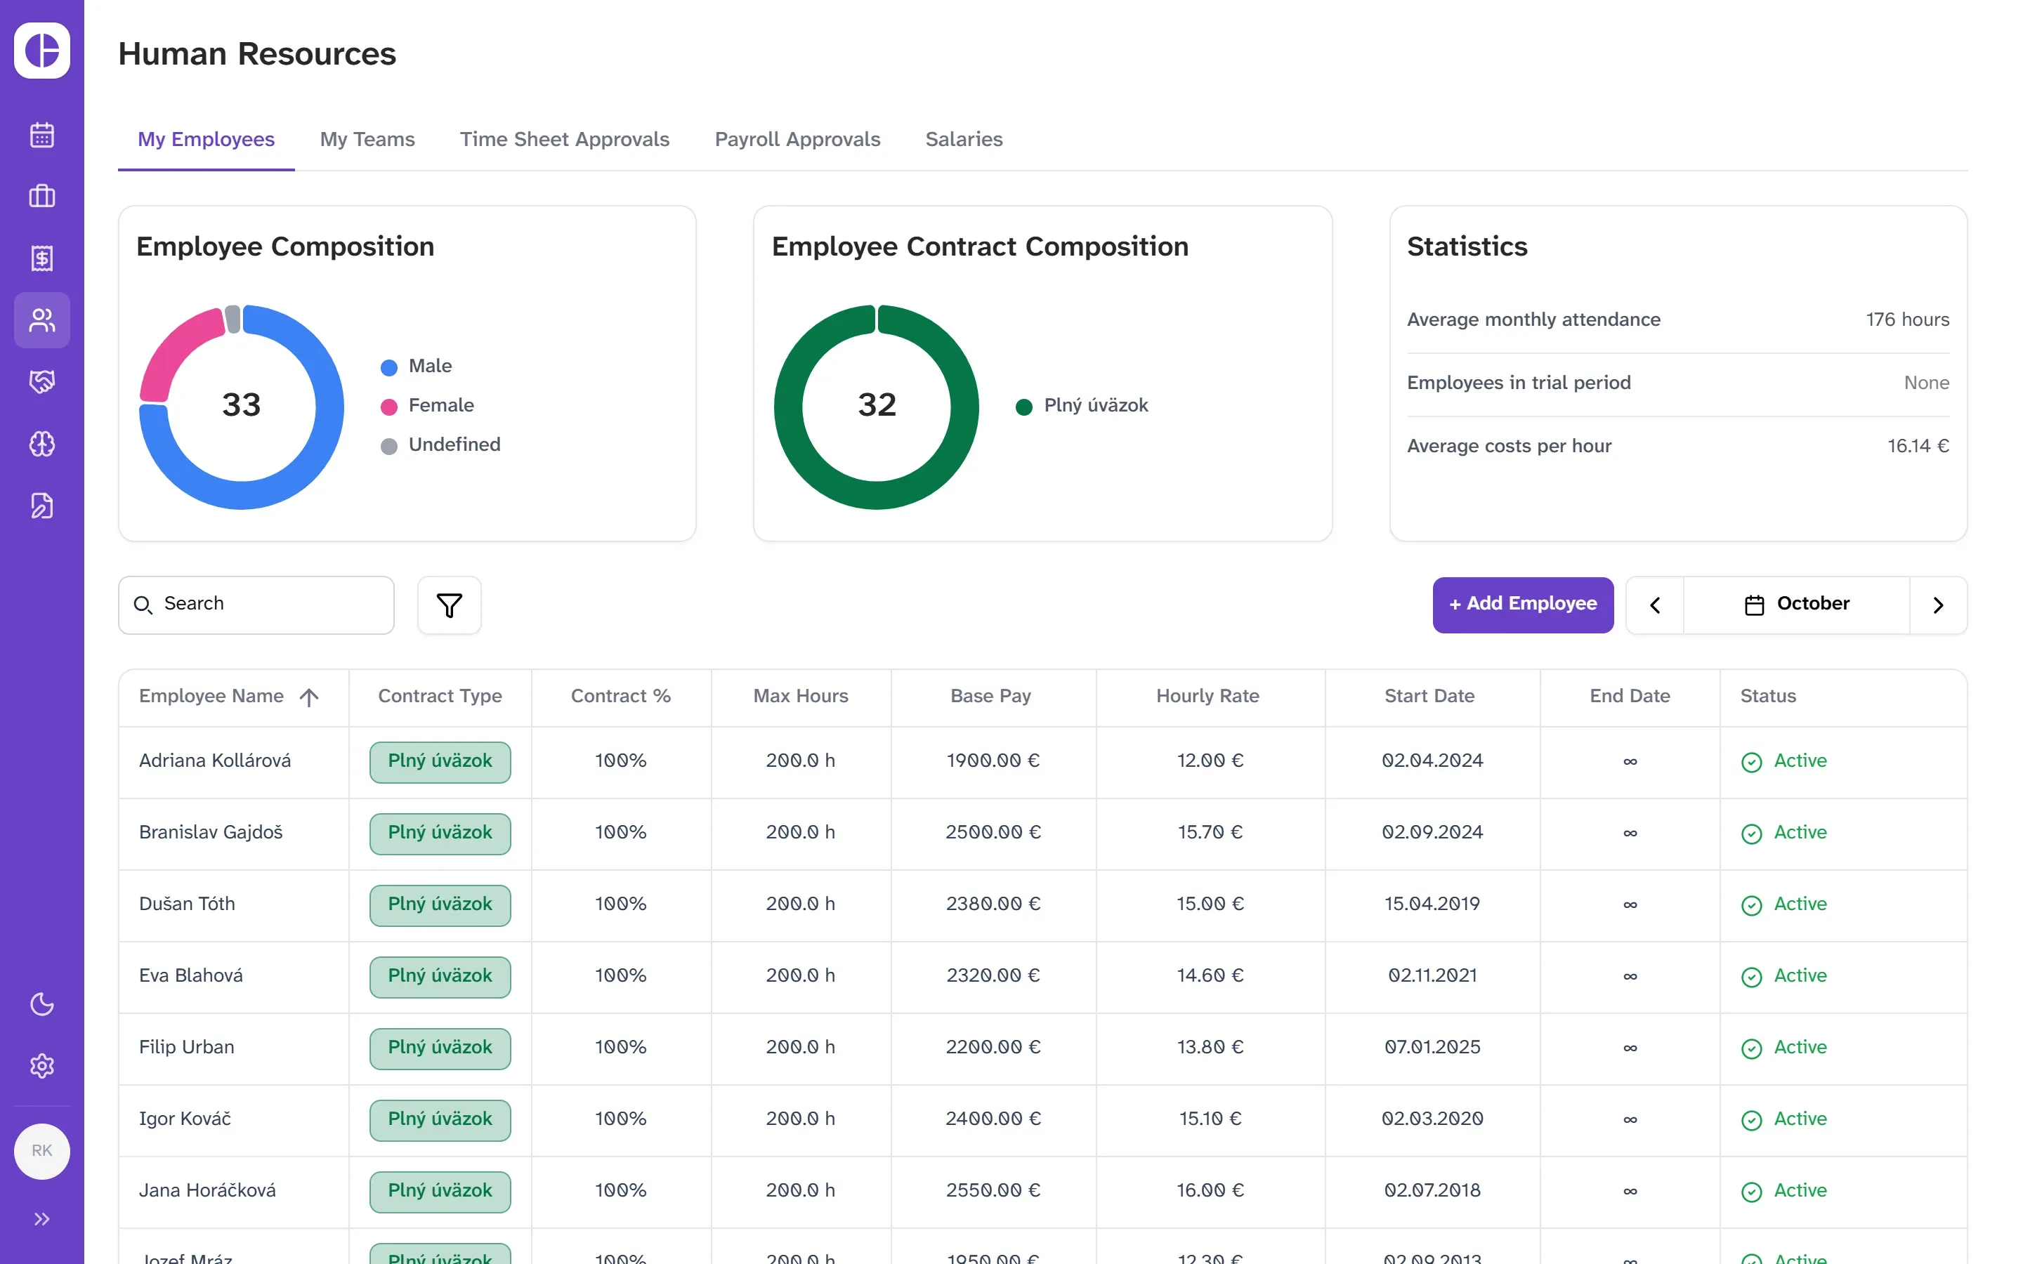2023x1264 pixels.
Task: Click Filip Urban's Plný úväzok contract badge
Action: (x=440, y=1048)
